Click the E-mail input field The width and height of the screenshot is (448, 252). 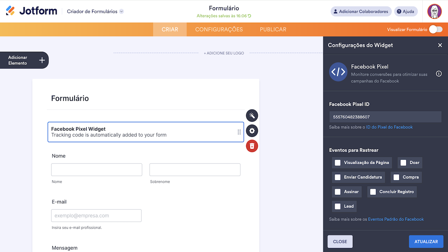pyautogui.click(x=96, y=216)
